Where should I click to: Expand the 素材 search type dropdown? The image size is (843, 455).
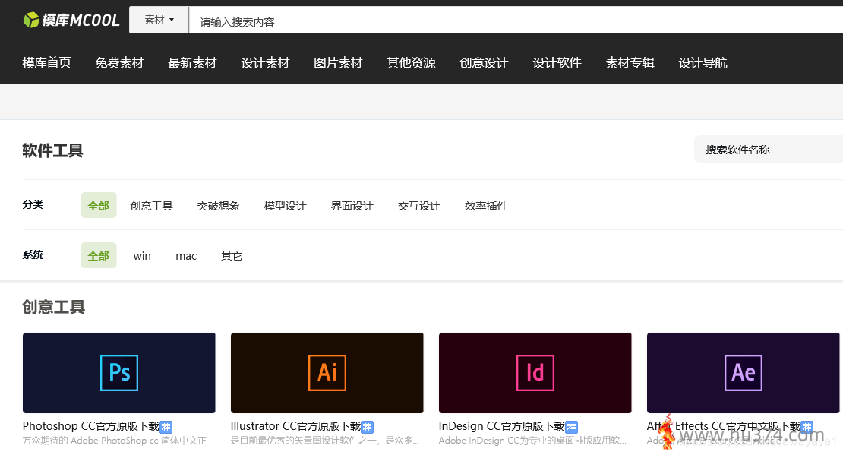[159, 20]
